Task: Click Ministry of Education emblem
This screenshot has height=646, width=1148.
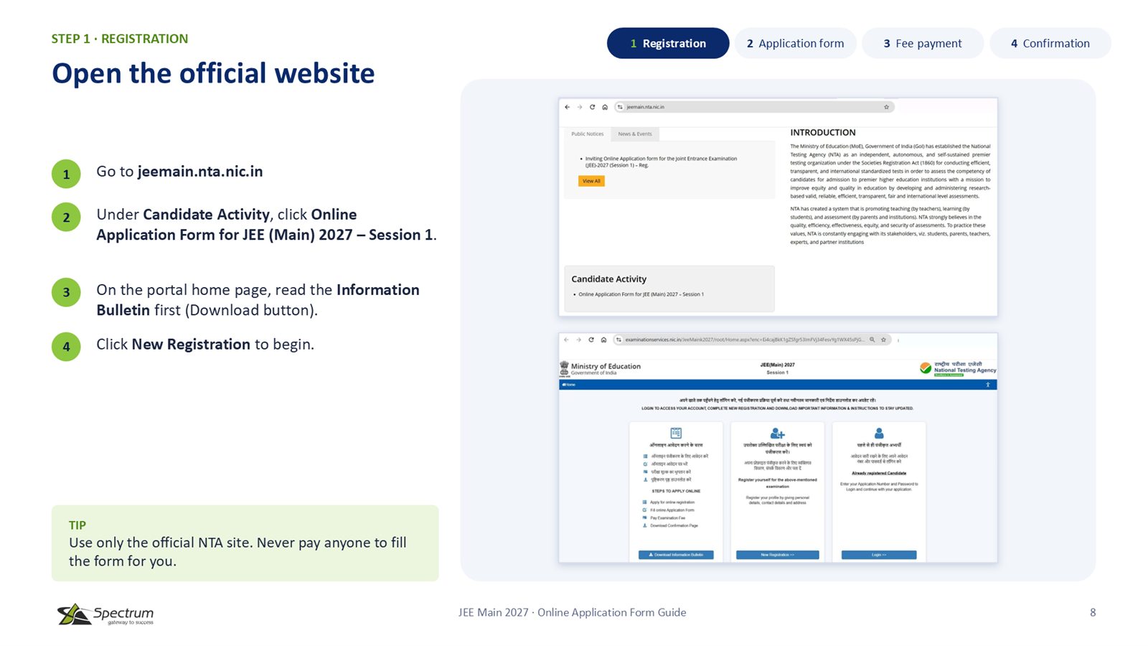Action: (x=564, y=369)
